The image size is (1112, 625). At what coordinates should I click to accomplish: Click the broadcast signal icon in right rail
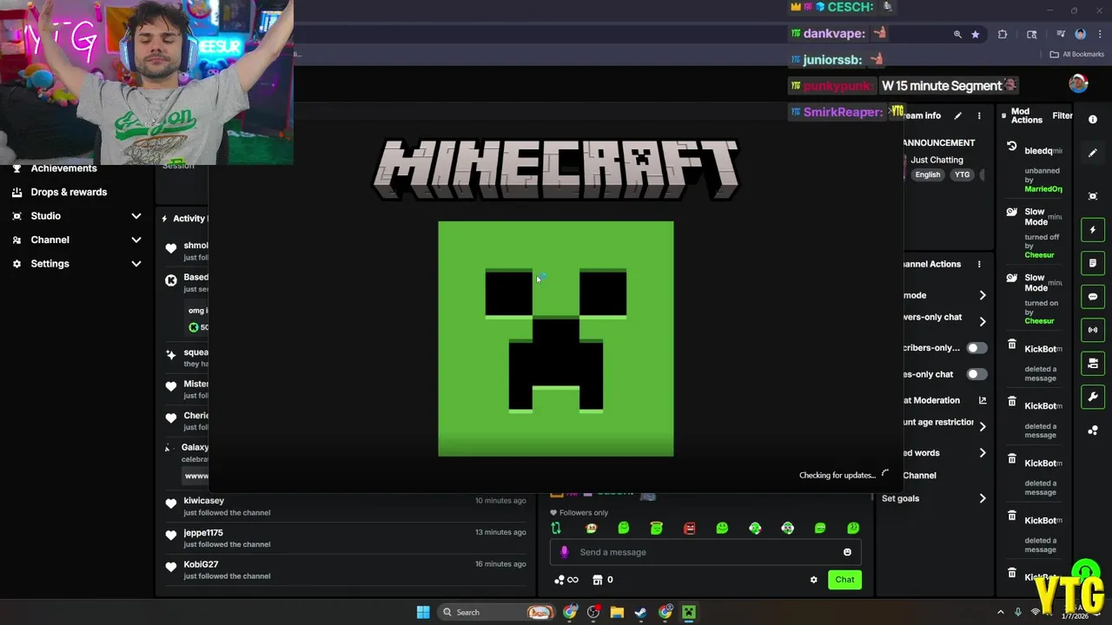[x=1093, y=330]
